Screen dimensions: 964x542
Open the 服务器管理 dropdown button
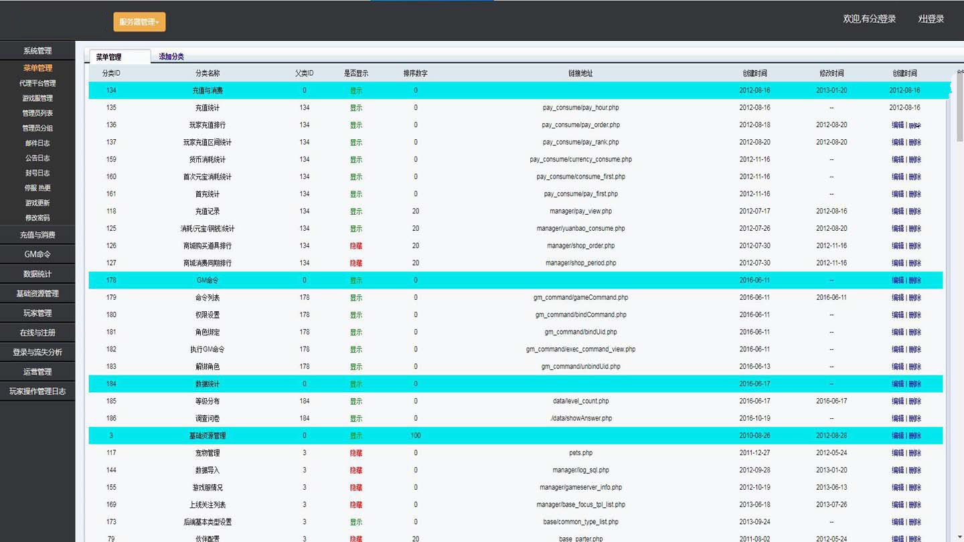click(139, 22)
